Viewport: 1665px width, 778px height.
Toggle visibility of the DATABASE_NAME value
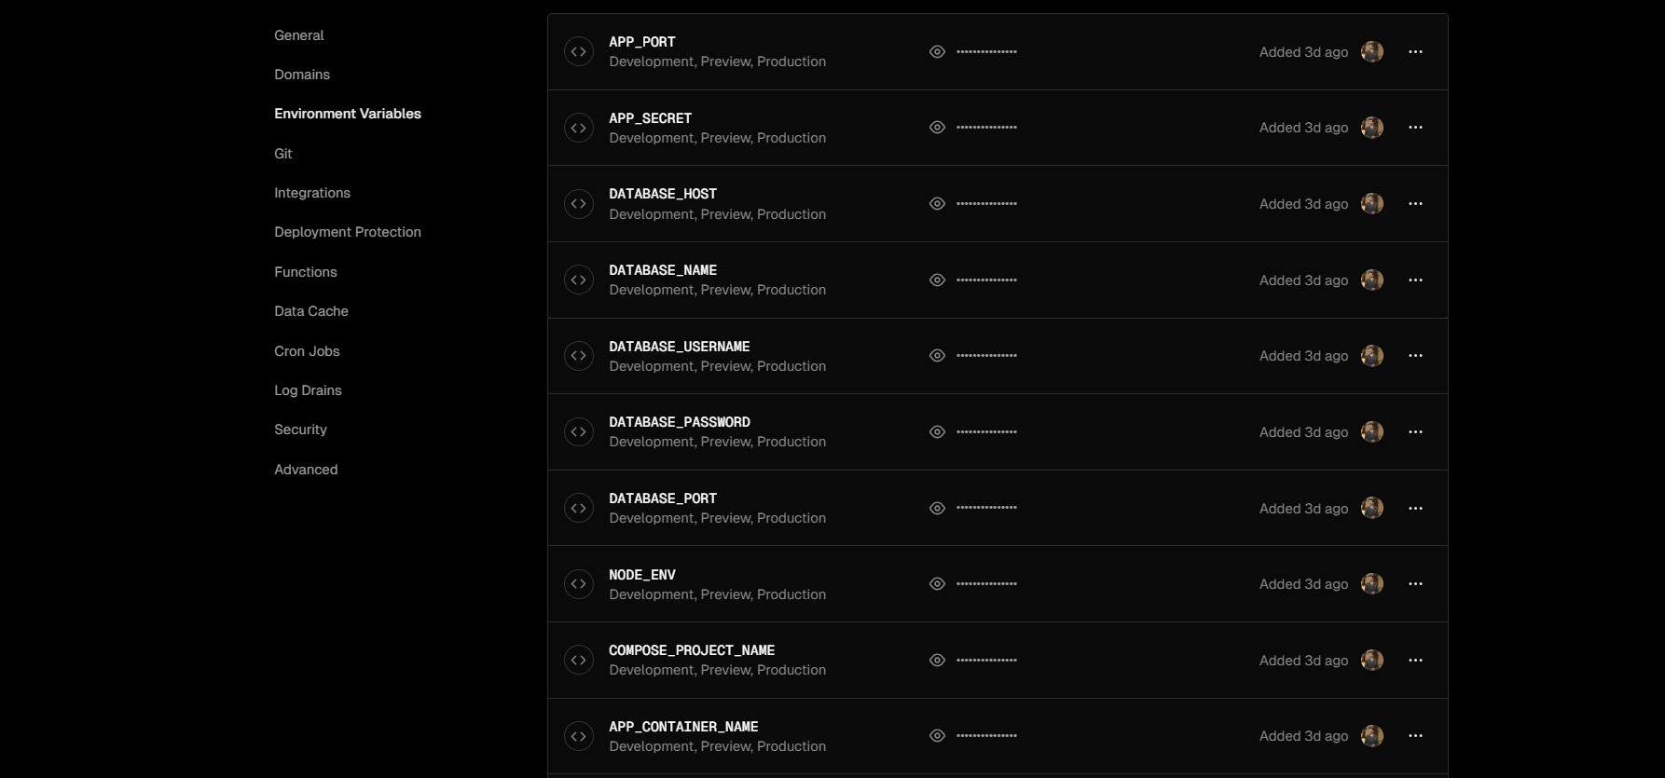pos(937,280)
